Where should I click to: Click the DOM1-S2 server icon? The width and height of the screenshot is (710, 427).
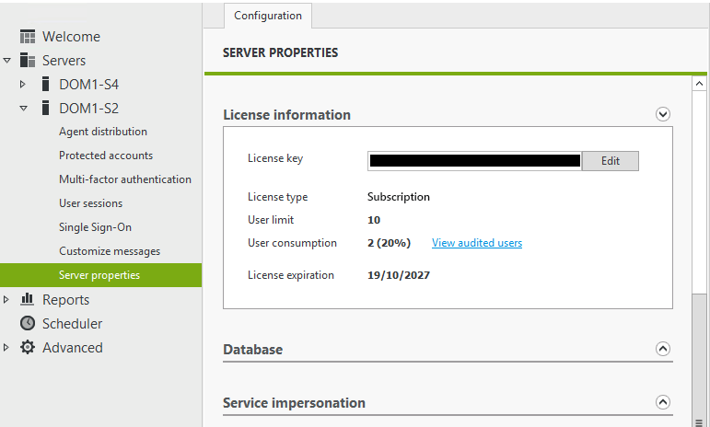point(45,108)
